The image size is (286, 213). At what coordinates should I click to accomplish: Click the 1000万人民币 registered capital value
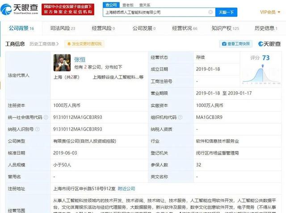(67, 105)
